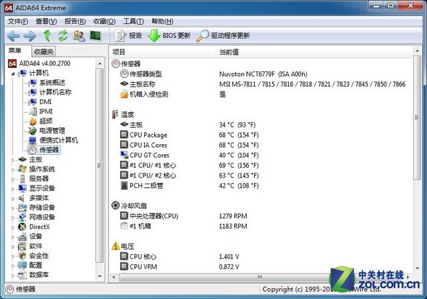Expand the 操作系统 tree node
Screen dimensions: 427x299
tap(13, 170)
